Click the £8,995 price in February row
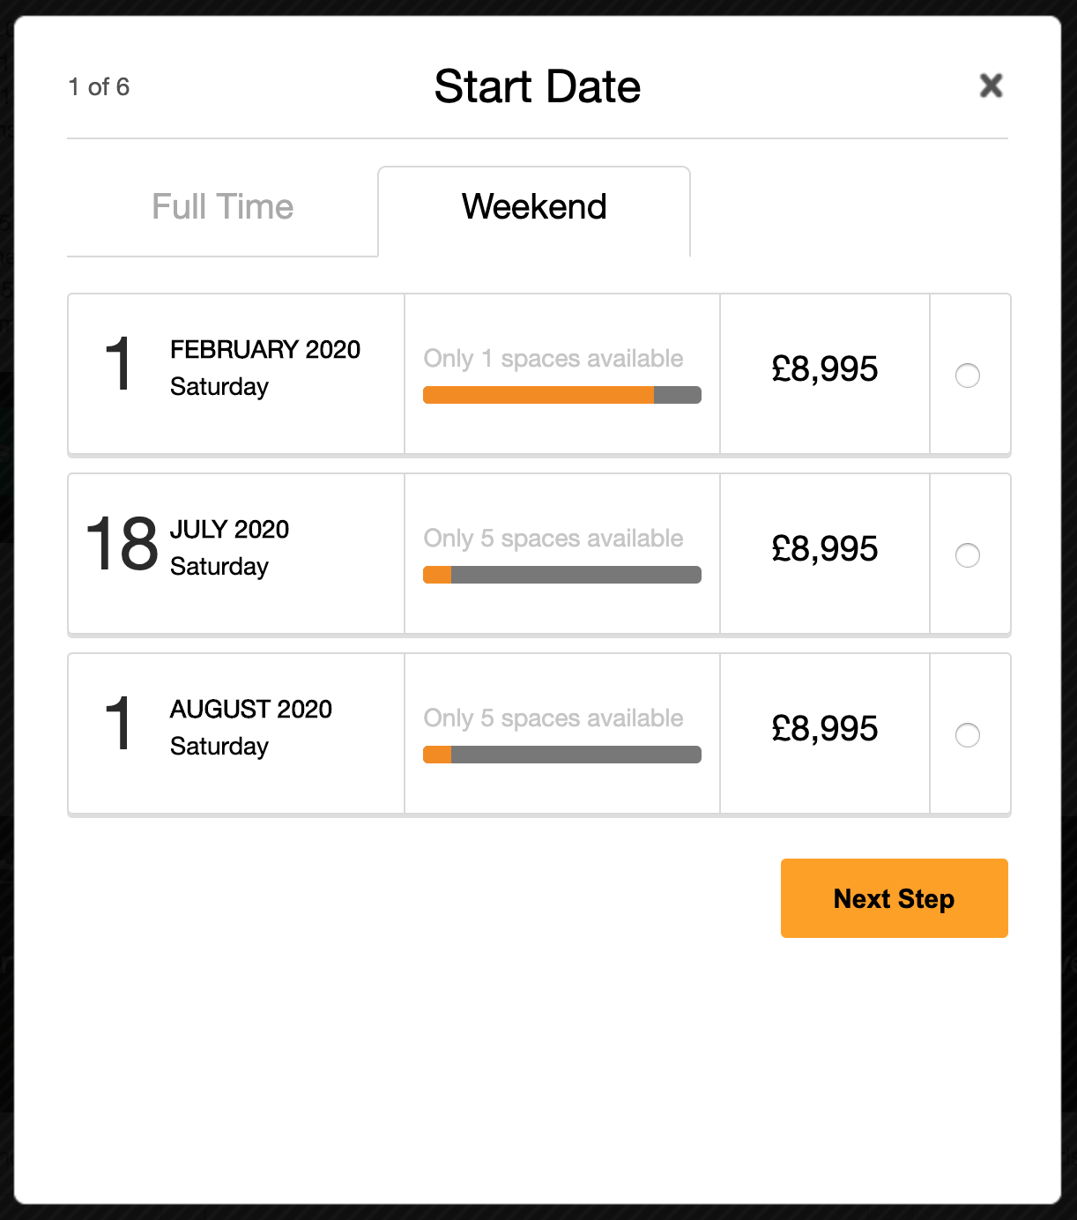The width and height of the screenshot is (1077, 1220). (x=824, y=369)
